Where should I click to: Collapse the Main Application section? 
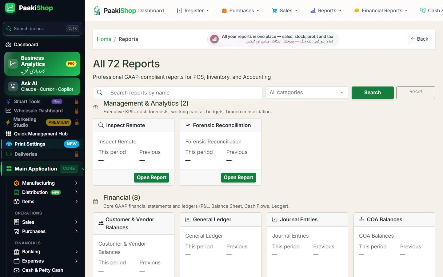pyautogui.click(x=43, y=169)
